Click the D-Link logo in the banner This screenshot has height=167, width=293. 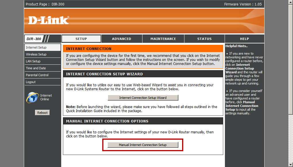coord(48,20)
